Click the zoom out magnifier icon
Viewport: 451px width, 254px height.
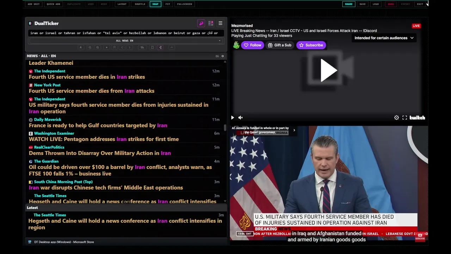[90, 47]
